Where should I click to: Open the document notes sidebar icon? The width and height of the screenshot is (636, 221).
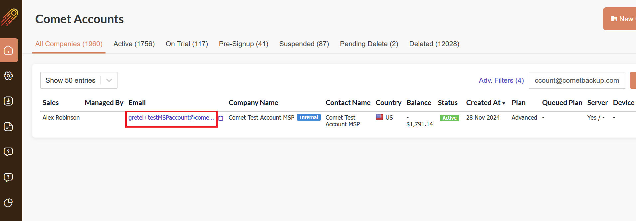tap(8, 127)
